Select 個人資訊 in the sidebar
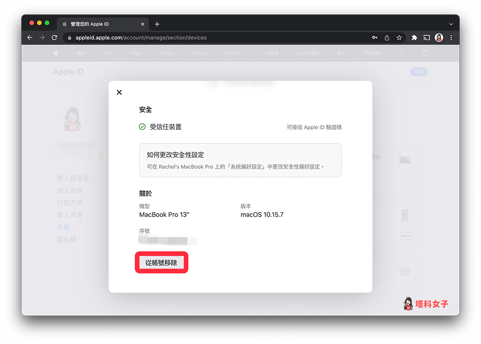Image resolution: width=481 pixels, height=344 pixels. coord(70,190)
